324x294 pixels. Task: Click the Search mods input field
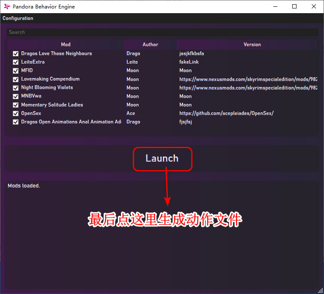pyautogui.click(x=162, y=32)
